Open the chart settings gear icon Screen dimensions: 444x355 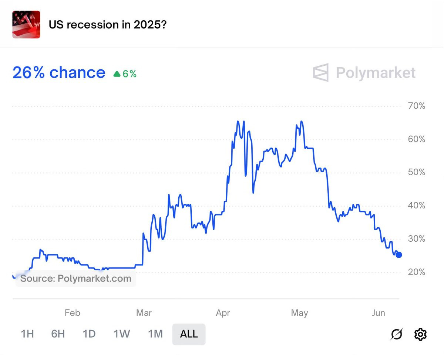(x=420, y=334)
